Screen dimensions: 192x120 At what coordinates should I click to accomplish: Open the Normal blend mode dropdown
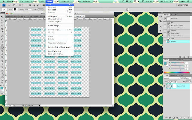172,78
